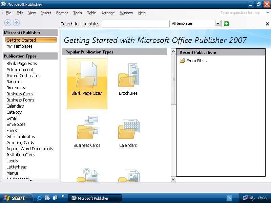Close the Getting Started pane with X
Viewport: 271px width, 203px height.
[267, 24]
